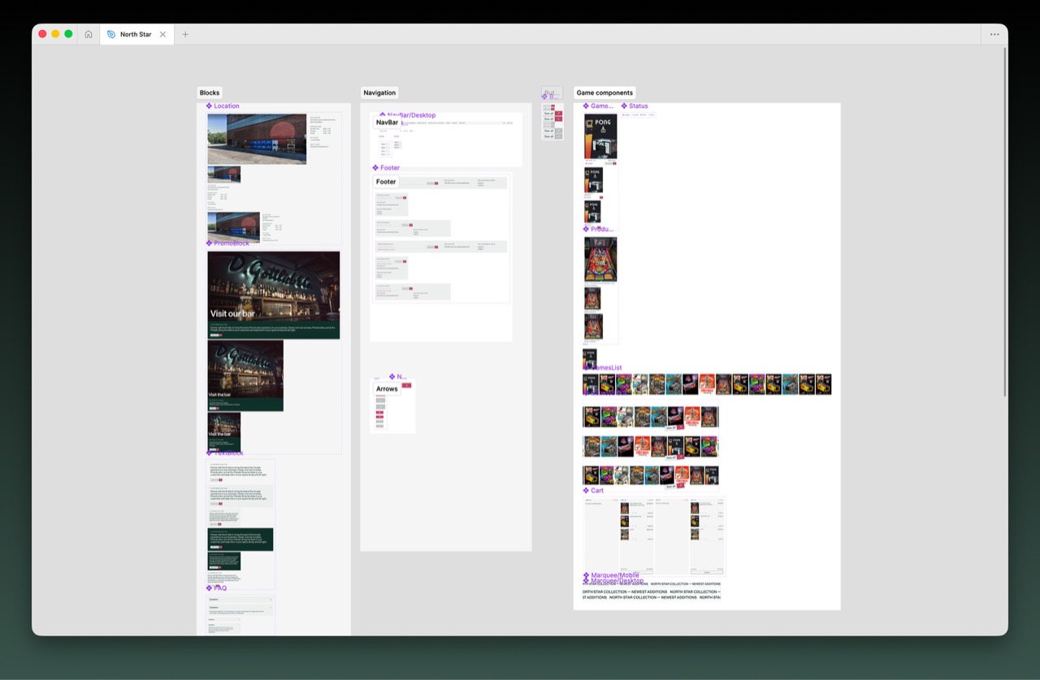Click the Location component label

pos(226,106)
